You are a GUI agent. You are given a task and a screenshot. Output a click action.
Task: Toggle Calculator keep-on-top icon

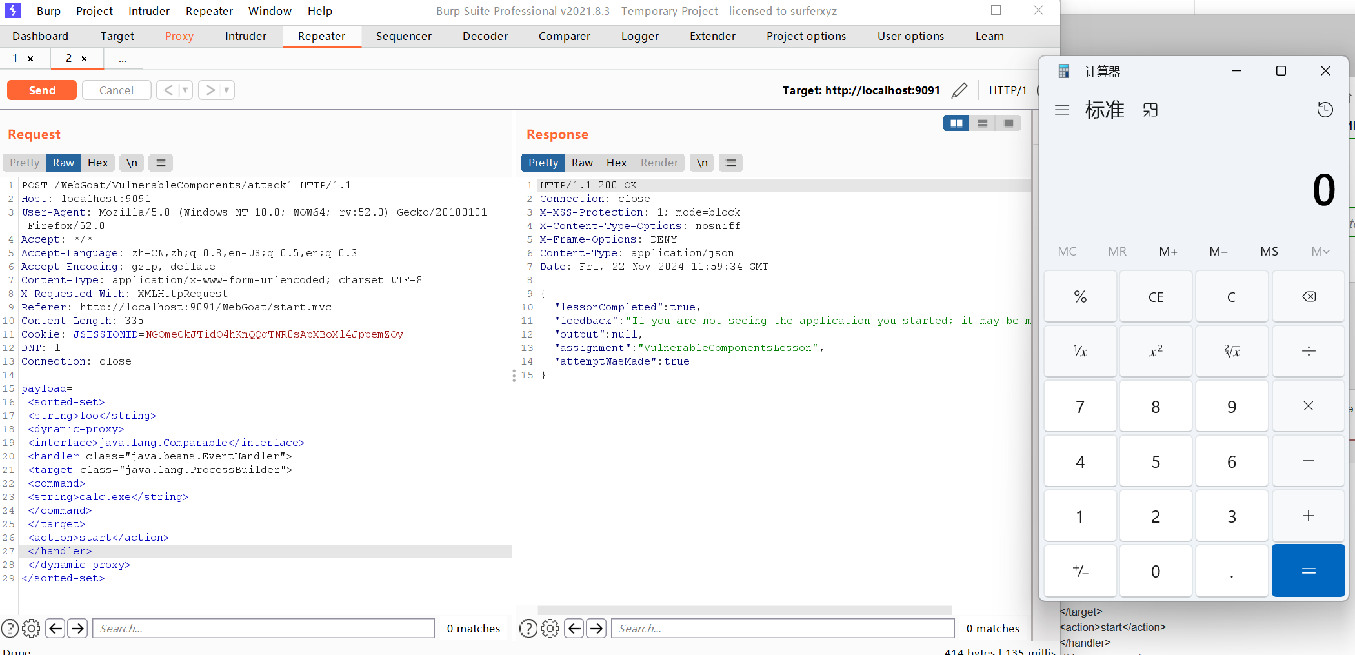pos(1150,110)
